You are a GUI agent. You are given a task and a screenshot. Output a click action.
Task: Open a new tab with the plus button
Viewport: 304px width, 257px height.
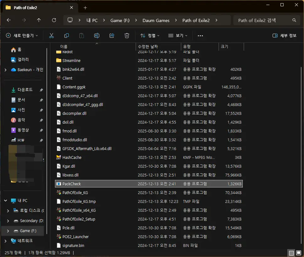(85, 8)
